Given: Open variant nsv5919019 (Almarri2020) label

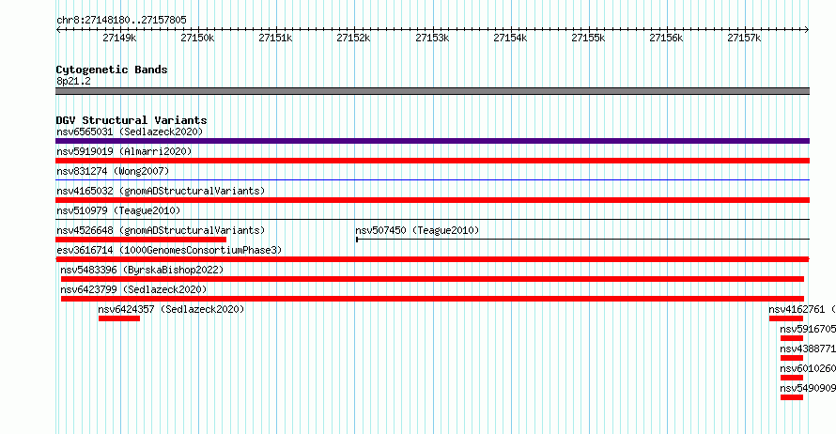Looking at the screenshot, I should (x=124, y=151).
